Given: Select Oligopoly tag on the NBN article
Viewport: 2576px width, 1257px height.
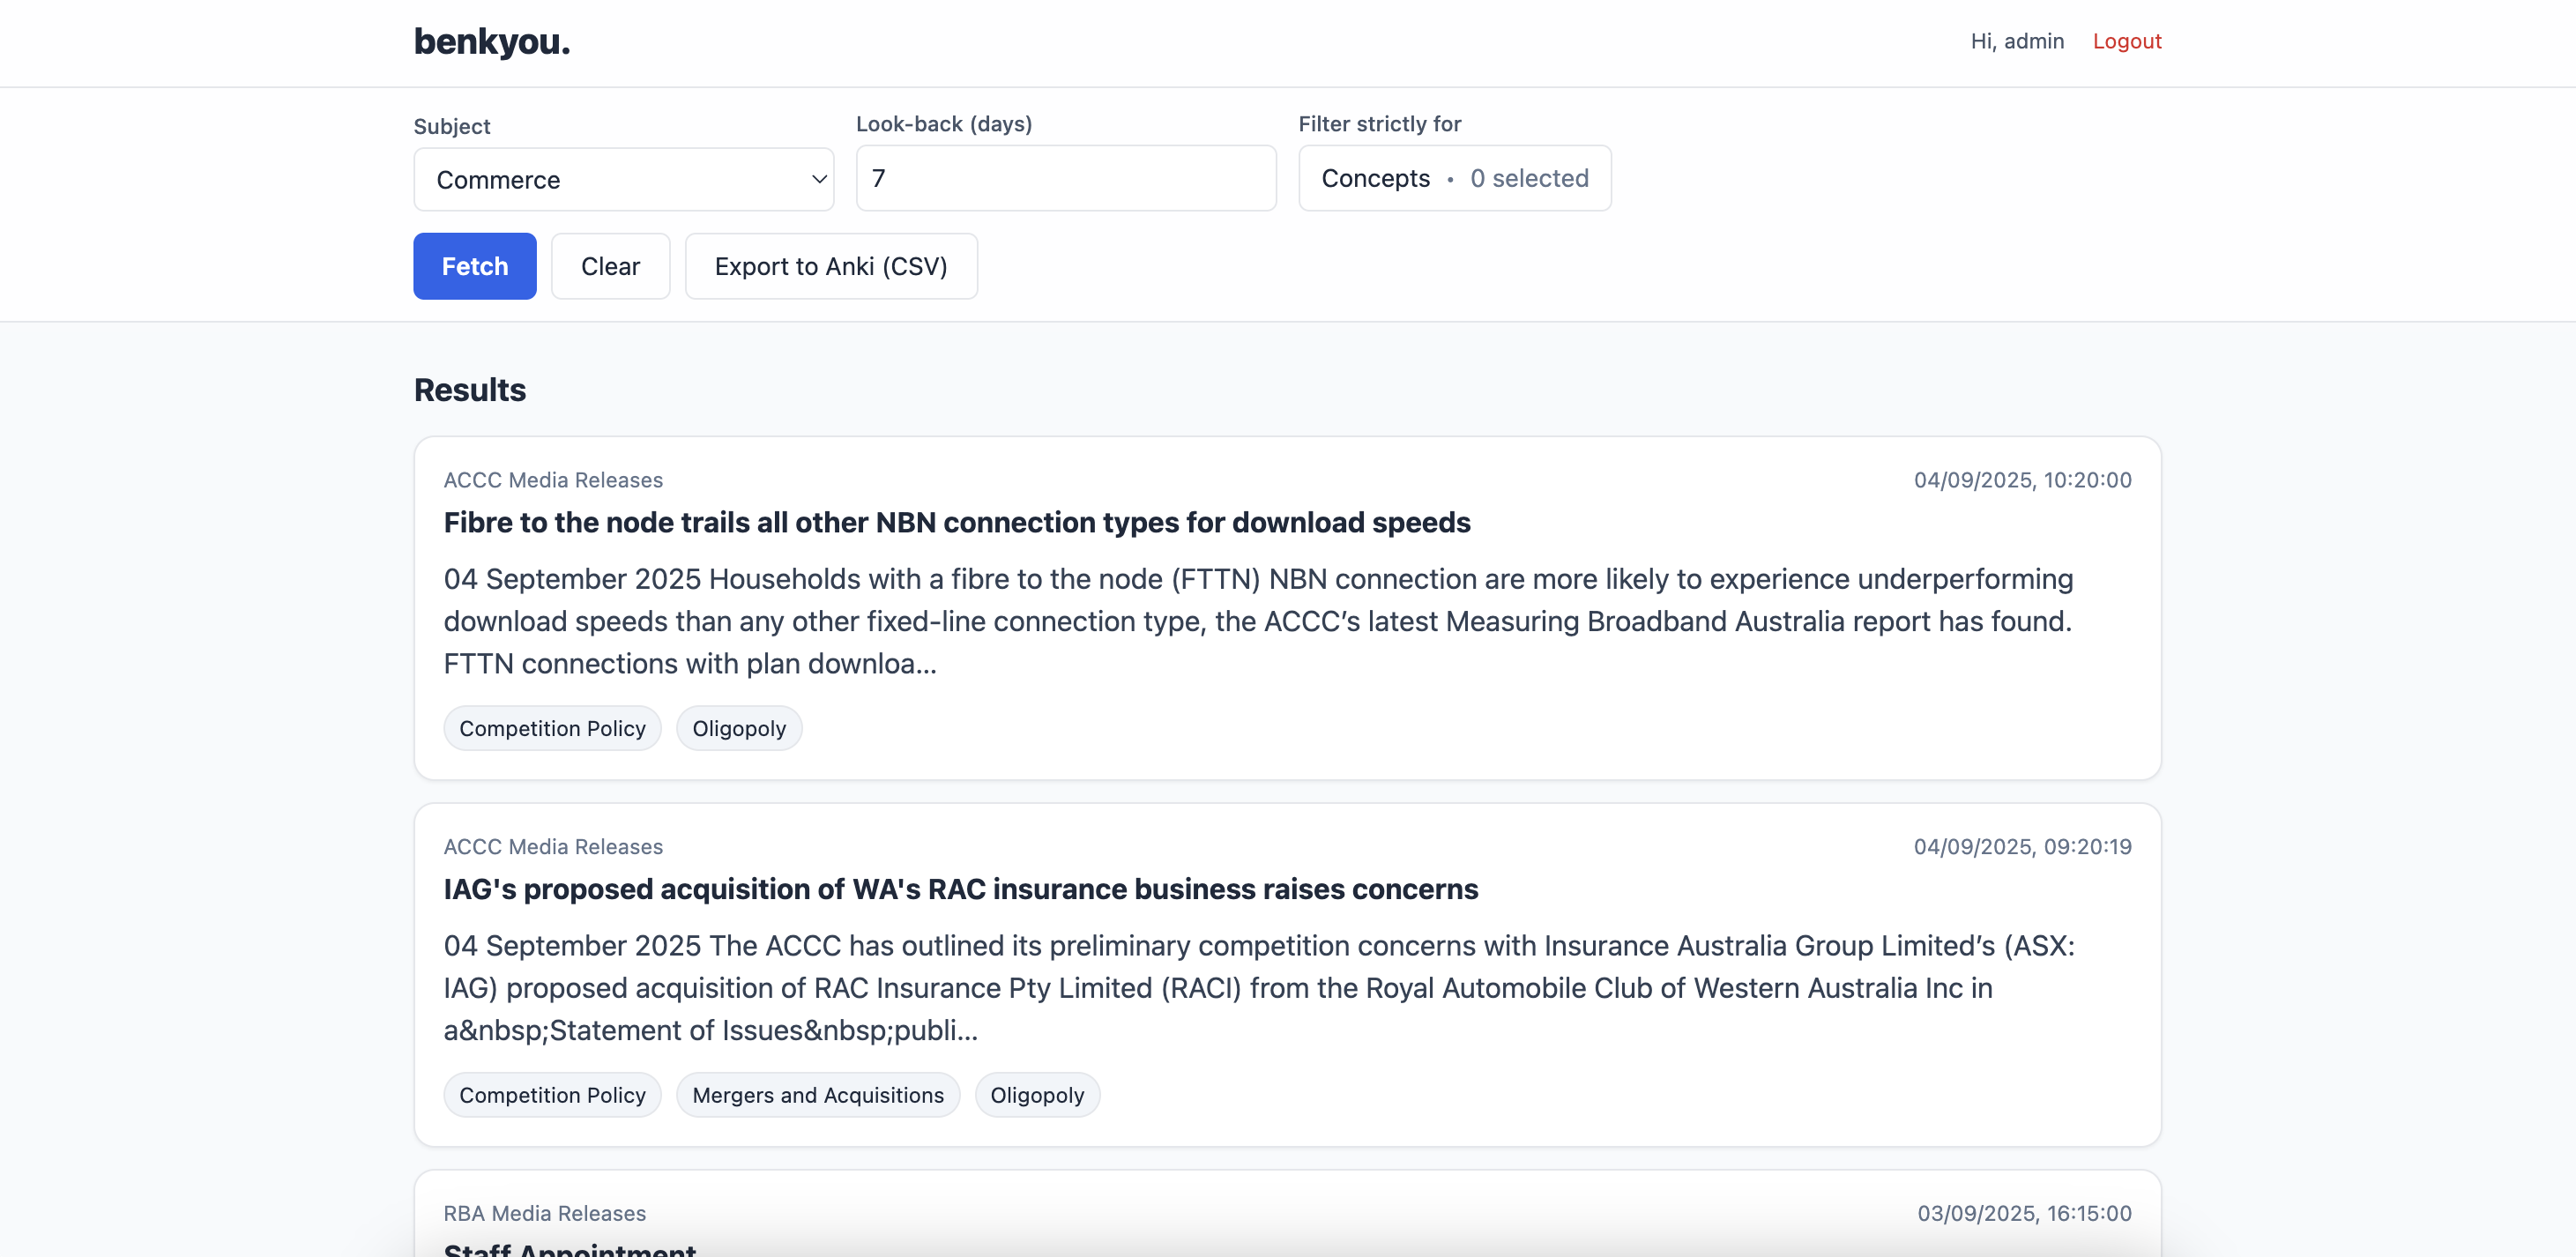Looking at the screenshot, I should coord(738,729).
